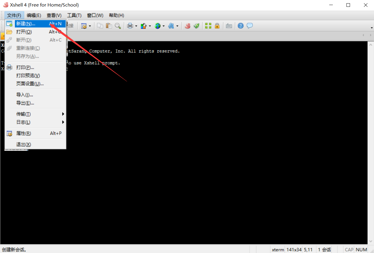Open the 窗口(W) menu
This screenshot has width=374, height=253.
tap(95, 15)
